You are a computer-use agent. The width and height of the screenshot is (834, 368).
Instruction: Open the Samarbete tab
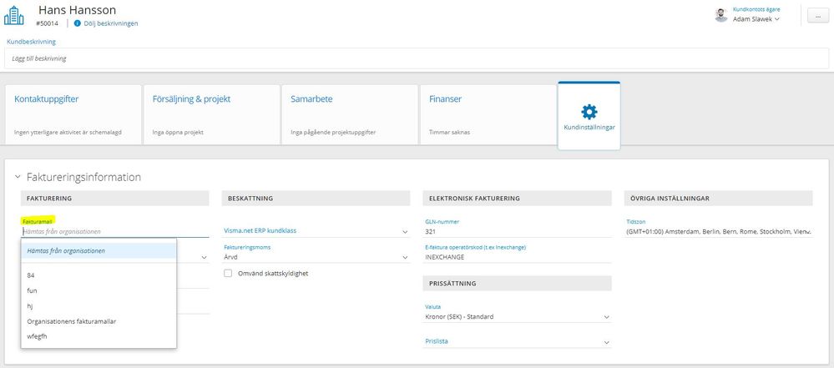[350, 114]
